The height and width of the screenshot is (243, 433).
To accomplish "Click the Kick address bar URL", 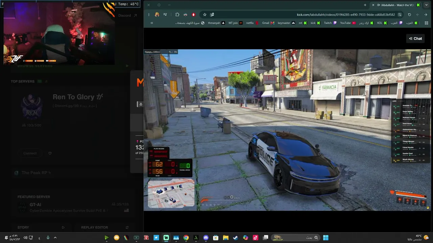I will click(346, 15).
